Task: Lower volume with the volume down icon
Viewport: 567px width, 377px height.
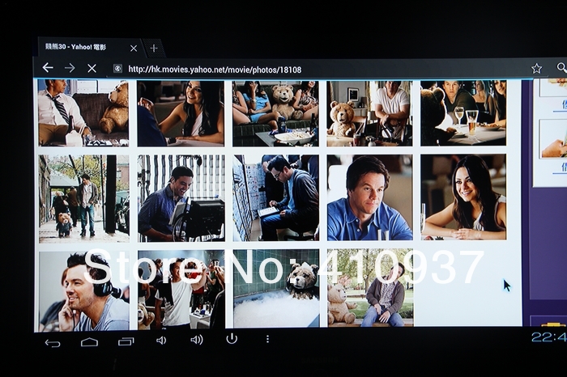Action: pyautogui.click(x=161, y=340)
